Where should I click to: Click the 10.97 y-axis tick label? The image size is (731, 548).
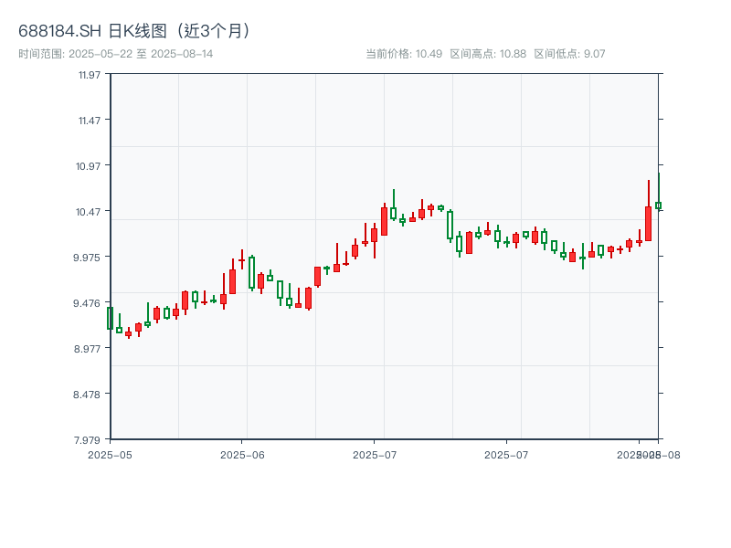(x=90, y=166)
